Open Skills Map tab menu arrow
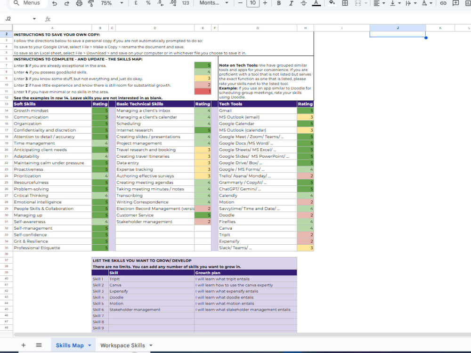This screenshot has width=471, height=353. 89,345
